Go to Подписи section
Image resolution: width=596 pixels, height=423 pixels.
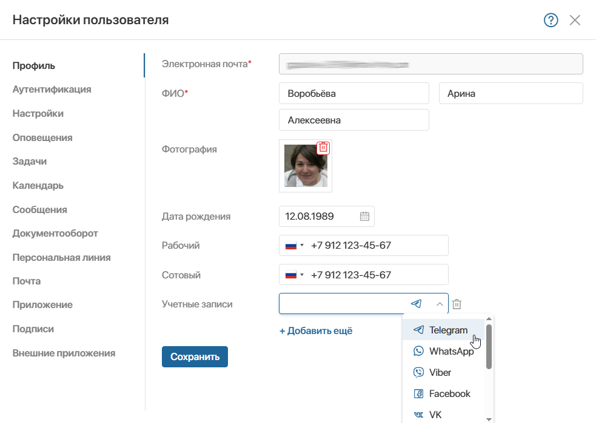(33, 329)
